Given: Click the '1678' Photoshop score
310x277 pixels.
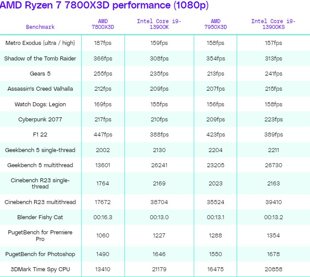Looking at the screenshot, I should (274, 254).
